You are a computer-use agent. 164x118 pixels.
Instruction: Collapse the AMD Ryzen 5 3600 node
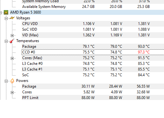click(x=1, y=13)
